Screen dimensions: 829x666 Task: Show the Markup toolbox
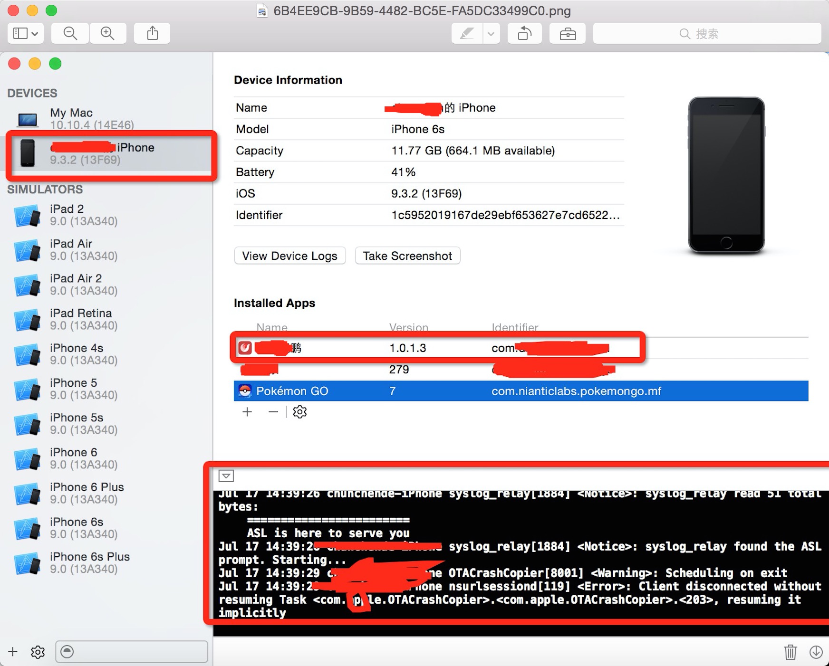point(568,33)
